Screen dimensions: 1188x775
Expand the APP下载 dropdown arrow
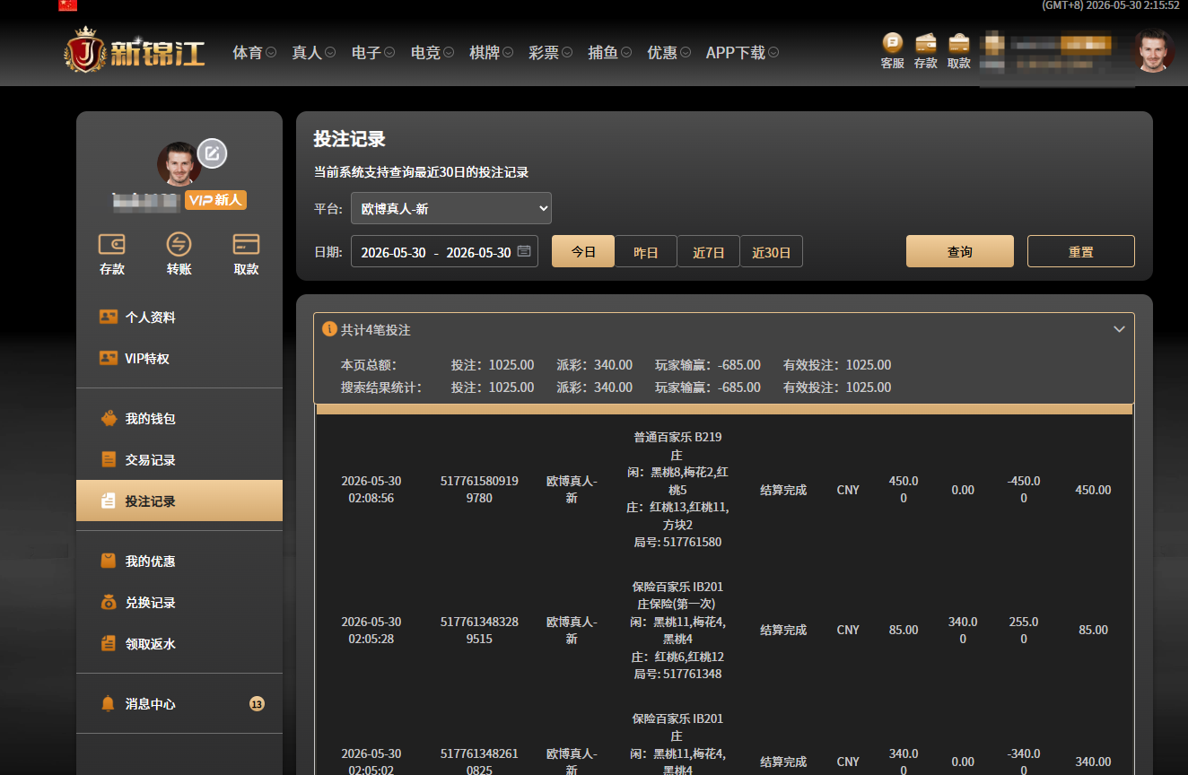pos(773,53)
